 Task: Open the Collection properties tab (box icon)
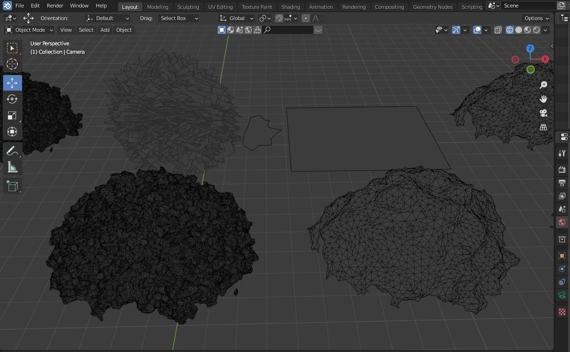click(x=562, y=239)
